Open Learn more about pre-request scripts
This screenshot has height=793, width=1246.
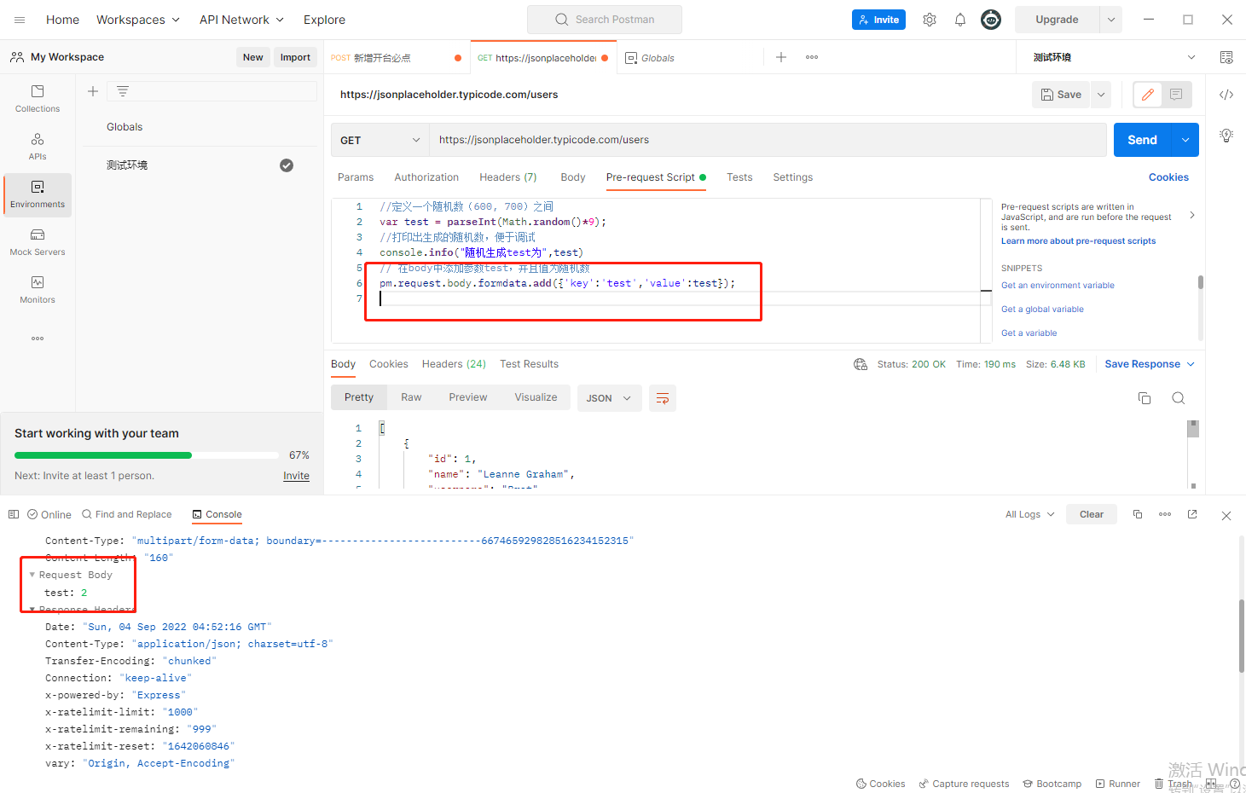[1078, 241]
